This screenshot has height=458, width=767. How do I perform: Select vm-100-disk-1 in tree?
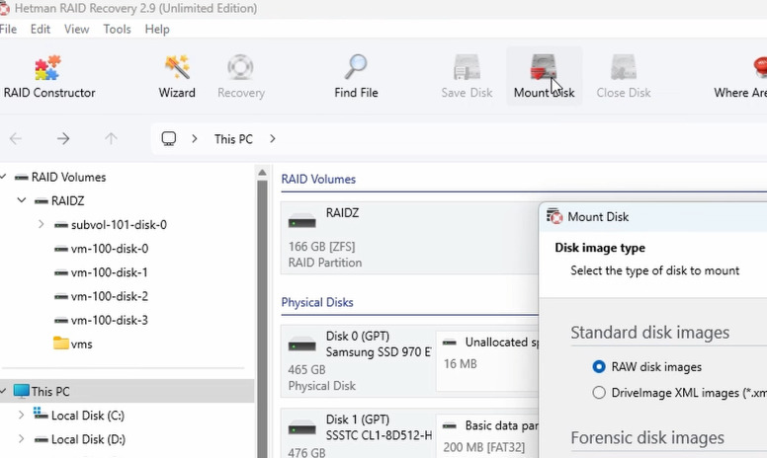110,272
